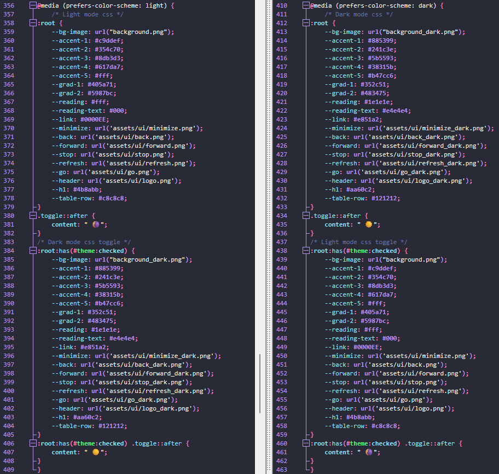Click the sun emoji on line 407
The height and width of the screenshot is (474, 499).
pos(96,452)
